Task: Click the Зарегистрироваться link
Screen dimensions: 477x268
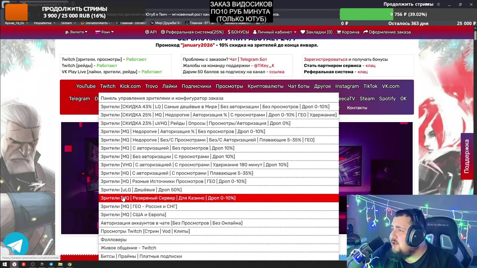Action: [325, 59]
